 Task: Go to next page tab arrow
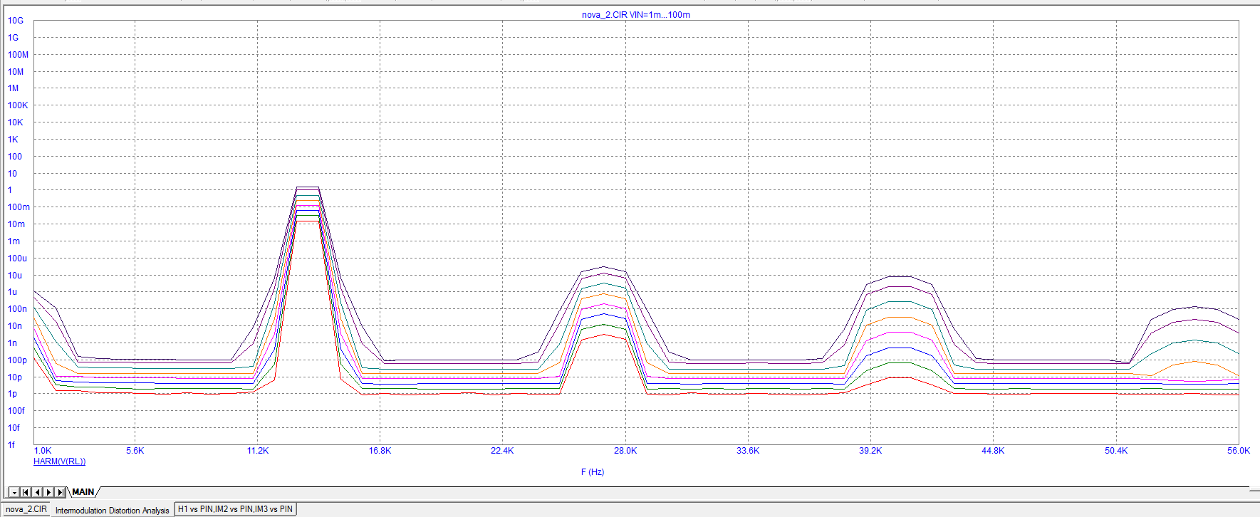pos(48,492)
